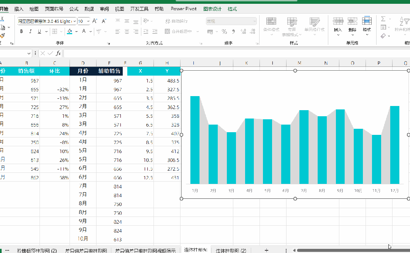Decrease font size with smaller A

click(x=104, y=21)
